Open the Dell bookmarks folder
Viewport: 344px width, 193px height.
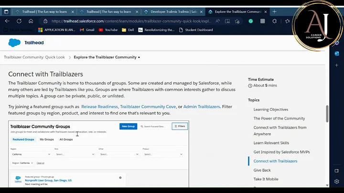[x=128, y=30]
